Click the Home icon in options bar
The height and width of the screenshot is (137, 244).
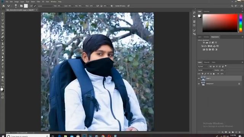click(x=3, y=6)
